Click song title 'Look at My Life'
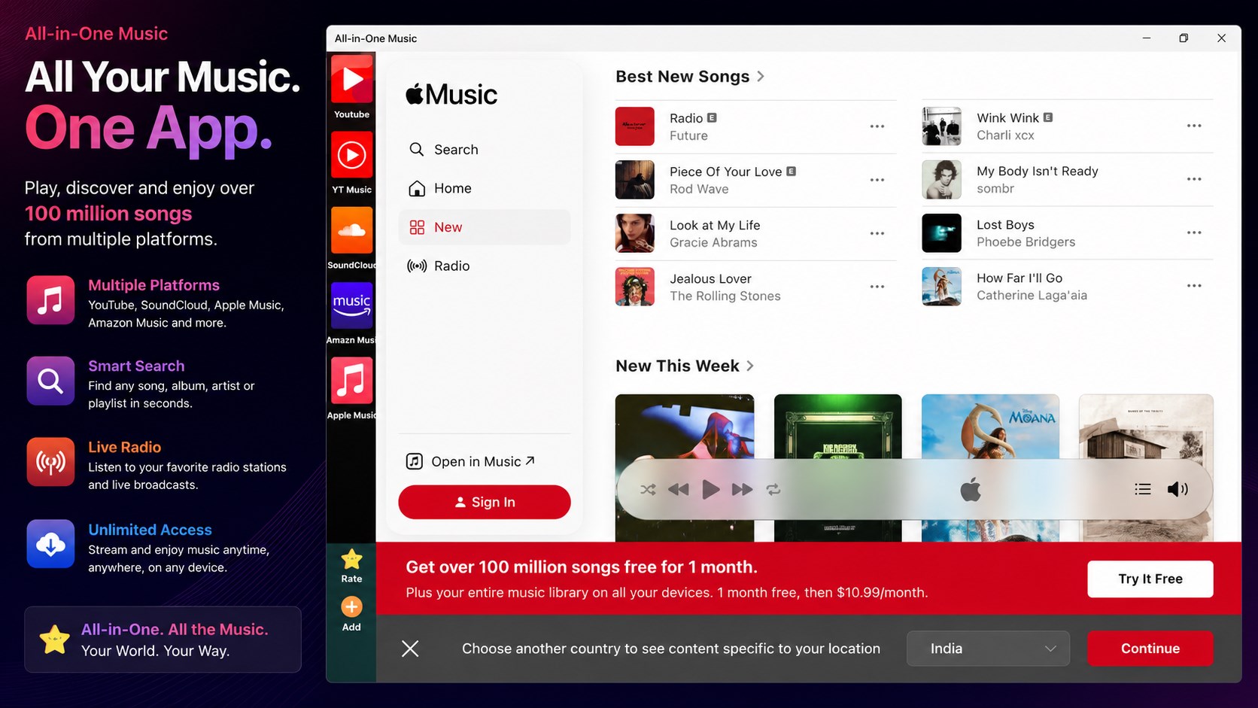Screen dimensions: 1258x708 click(x=715, y=226)
